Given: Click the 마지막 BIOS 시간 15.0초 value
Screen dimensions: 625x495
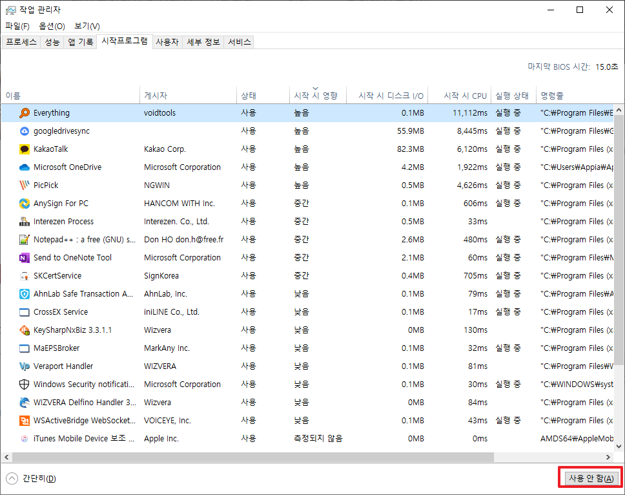Looking at the screenshot, I should tap(607, 67).
